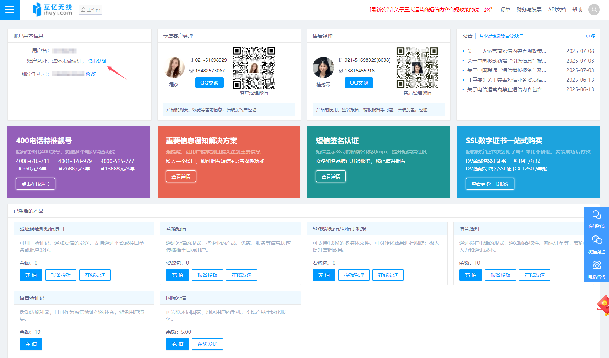Click 点击在线选号 on 400 phone banner

36,184
